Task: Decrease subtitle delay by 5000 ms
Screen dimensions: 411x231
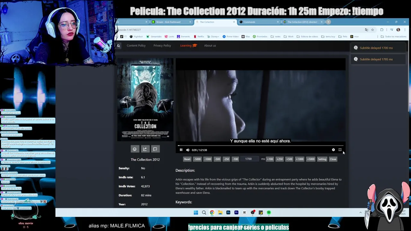Action: [x=197, y=159]
